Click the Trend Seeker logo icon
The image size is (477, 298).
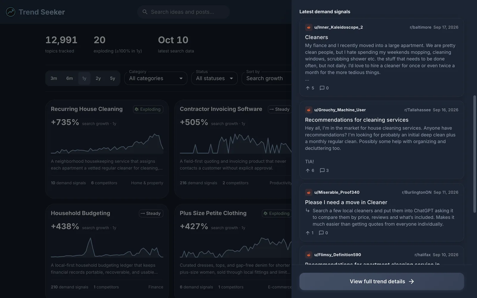[11, 12]
